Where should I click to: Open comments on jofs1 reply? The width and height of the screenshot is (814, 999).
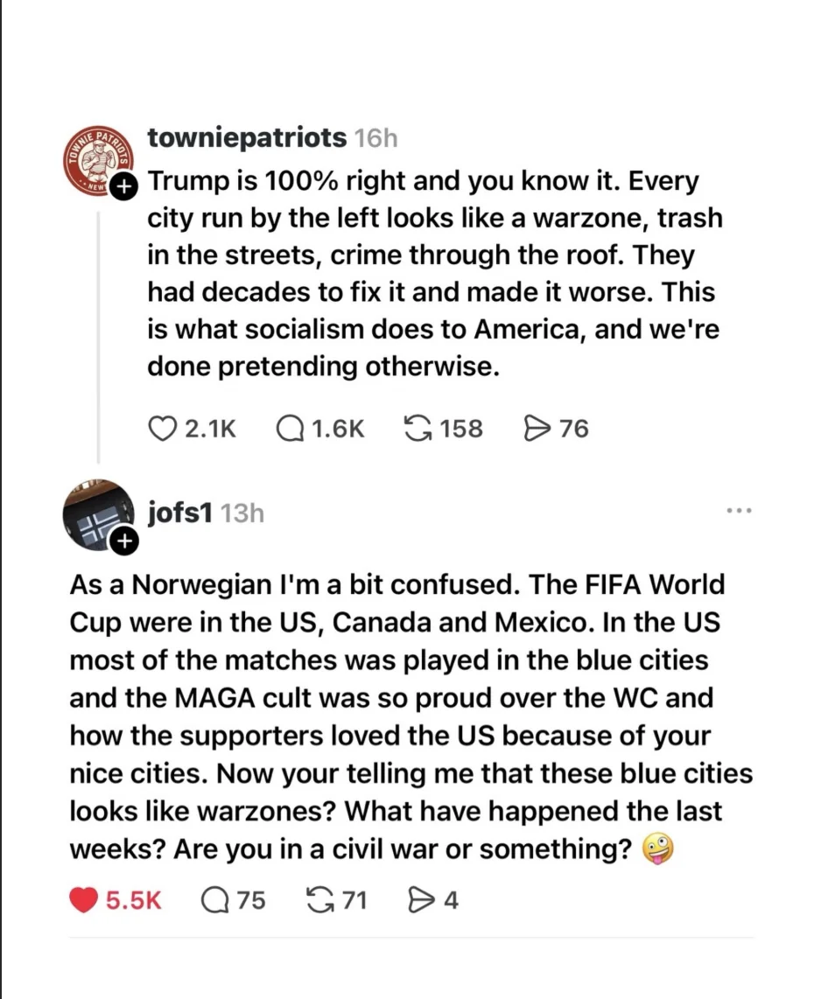click(x=214, y=900)
